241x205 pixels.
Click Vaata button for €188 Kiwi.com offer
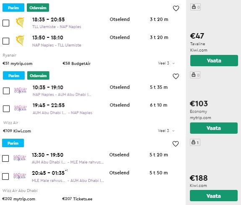pos(214,196)
